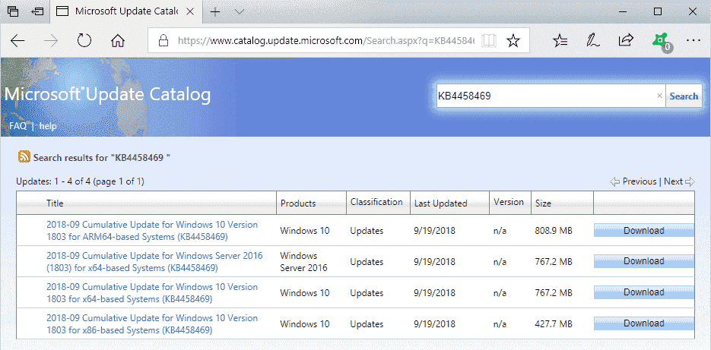Download the 808.9 MB ARM64 update
711x350 pixels.
coord(644,231)
